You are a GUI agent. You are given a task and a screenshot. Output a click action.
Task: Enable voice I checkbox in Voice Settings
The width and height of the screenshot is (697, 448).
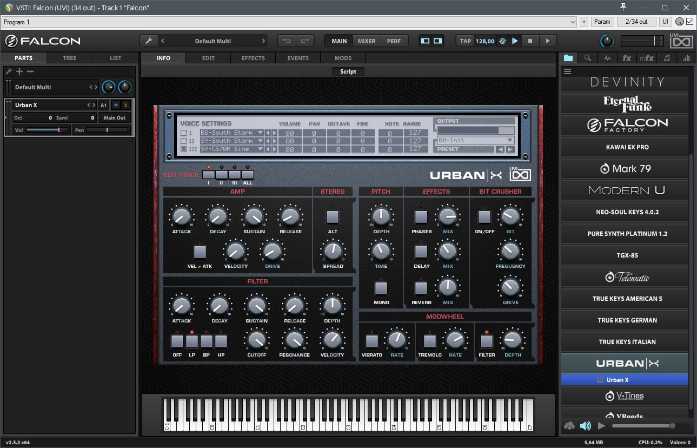coord(184,133)
